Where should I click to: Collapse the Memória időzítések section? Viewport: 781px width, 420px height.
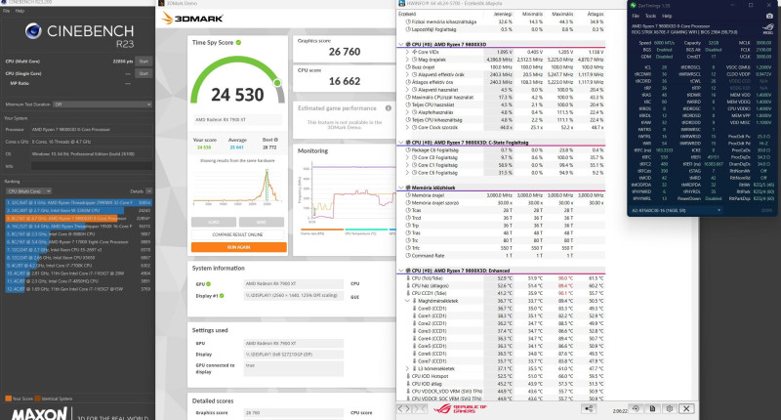click(400, 188)
